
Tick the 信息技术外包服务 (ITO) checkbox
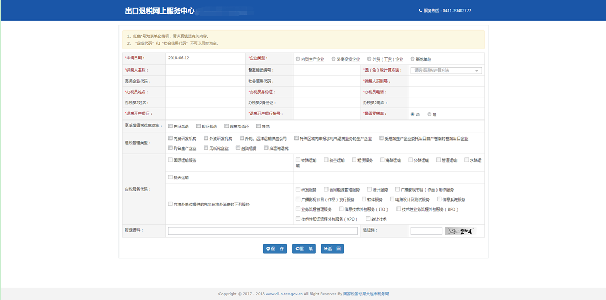(341, 209)
